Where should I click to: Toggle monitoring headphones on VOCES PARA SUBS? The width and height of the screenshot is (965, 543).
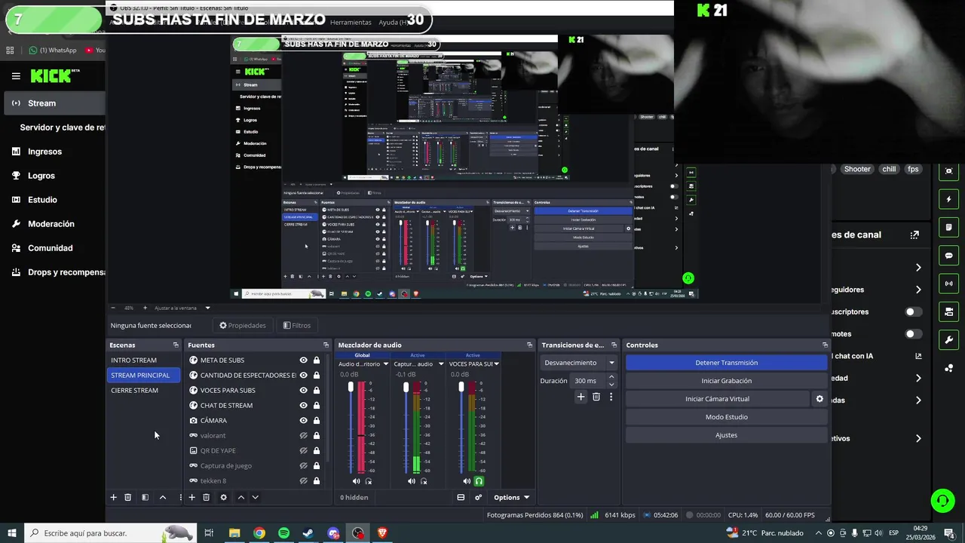(479, 481)
